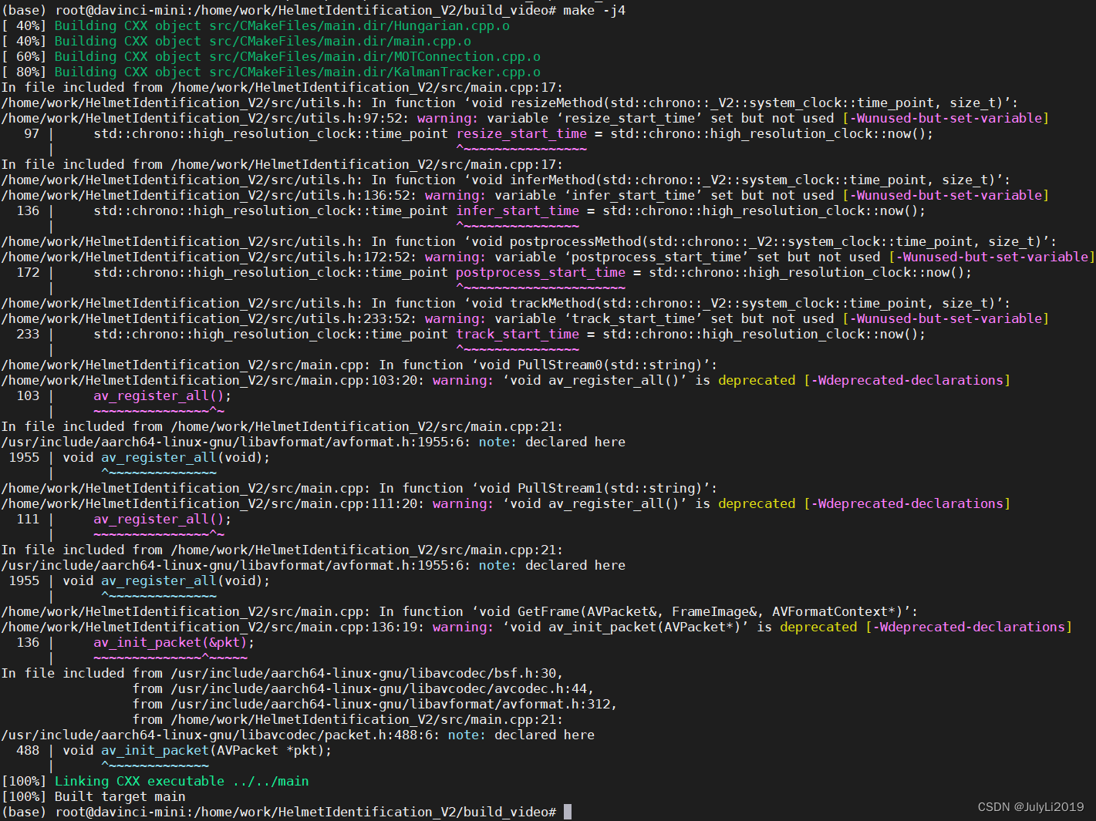This screenshot has height=821, width=1096.
Task: Click the utils.h:136:52 warning path
Action: 209,195
